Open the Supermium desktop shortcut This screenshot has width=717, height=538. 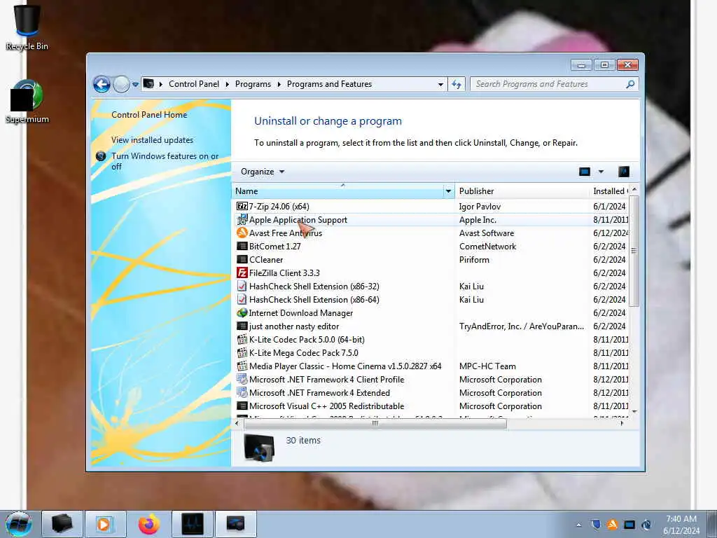coord(27,102)
